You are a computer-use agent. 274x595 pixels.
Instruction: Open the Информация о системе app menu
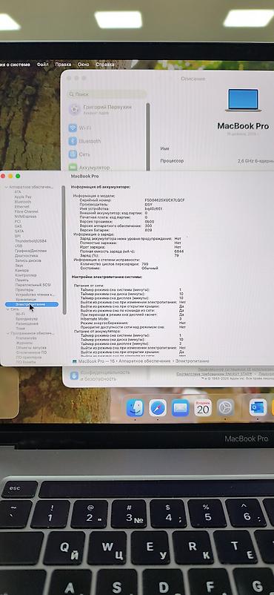coord(15,65)
